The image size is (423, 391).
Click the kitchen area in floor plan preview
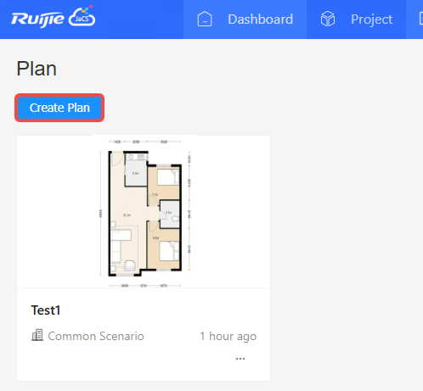136,170
